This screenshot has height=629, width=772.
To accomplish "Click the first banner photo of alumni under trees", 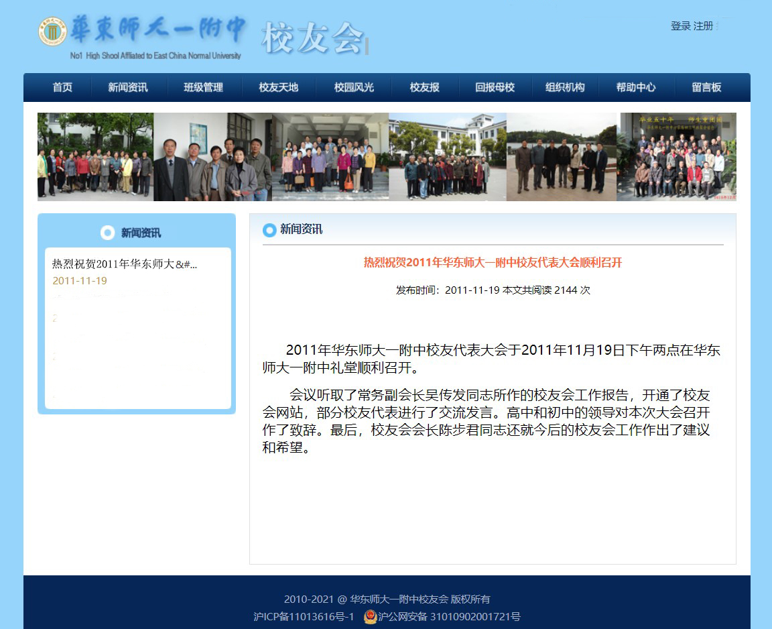I will pyautogui.click(x=96, y=157).
